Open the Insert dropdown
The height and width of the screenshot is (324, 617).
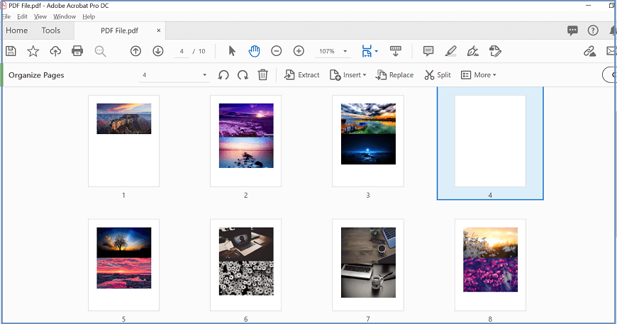pos(348,74)
